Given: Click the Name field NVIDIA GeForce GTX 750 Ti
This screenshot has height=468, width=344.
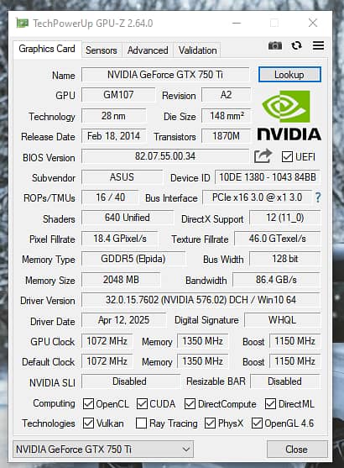Looking at the screenshot, I should click(165, 74).
